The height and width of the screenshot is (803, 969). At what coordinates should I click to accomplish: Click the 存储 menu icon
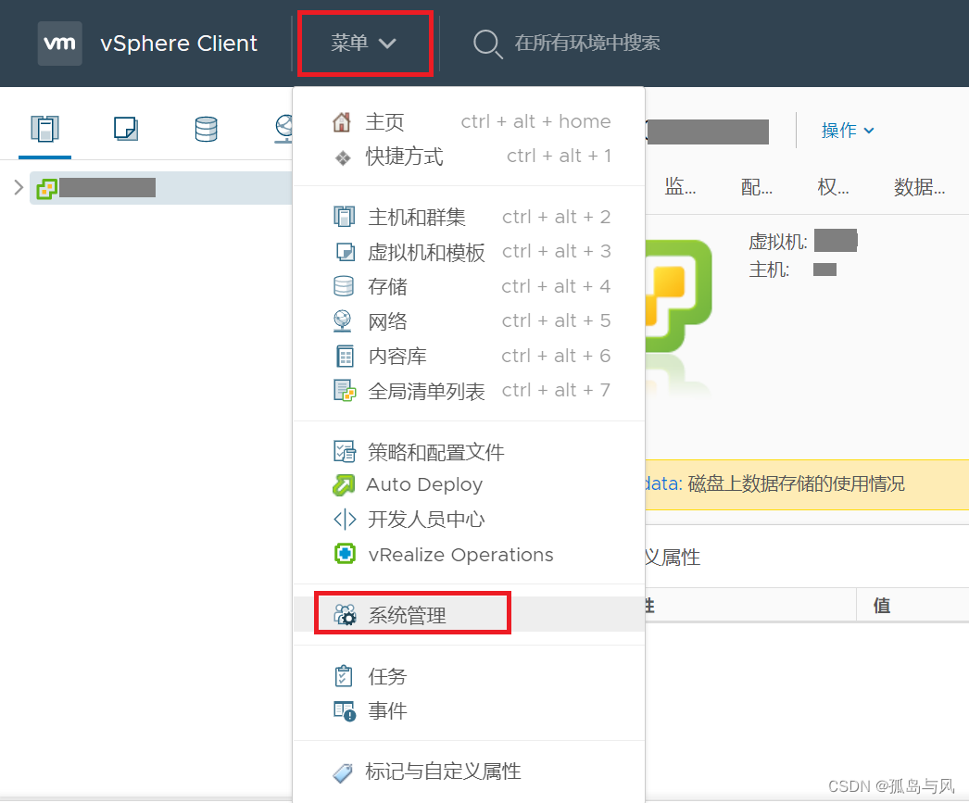point(344,286)
